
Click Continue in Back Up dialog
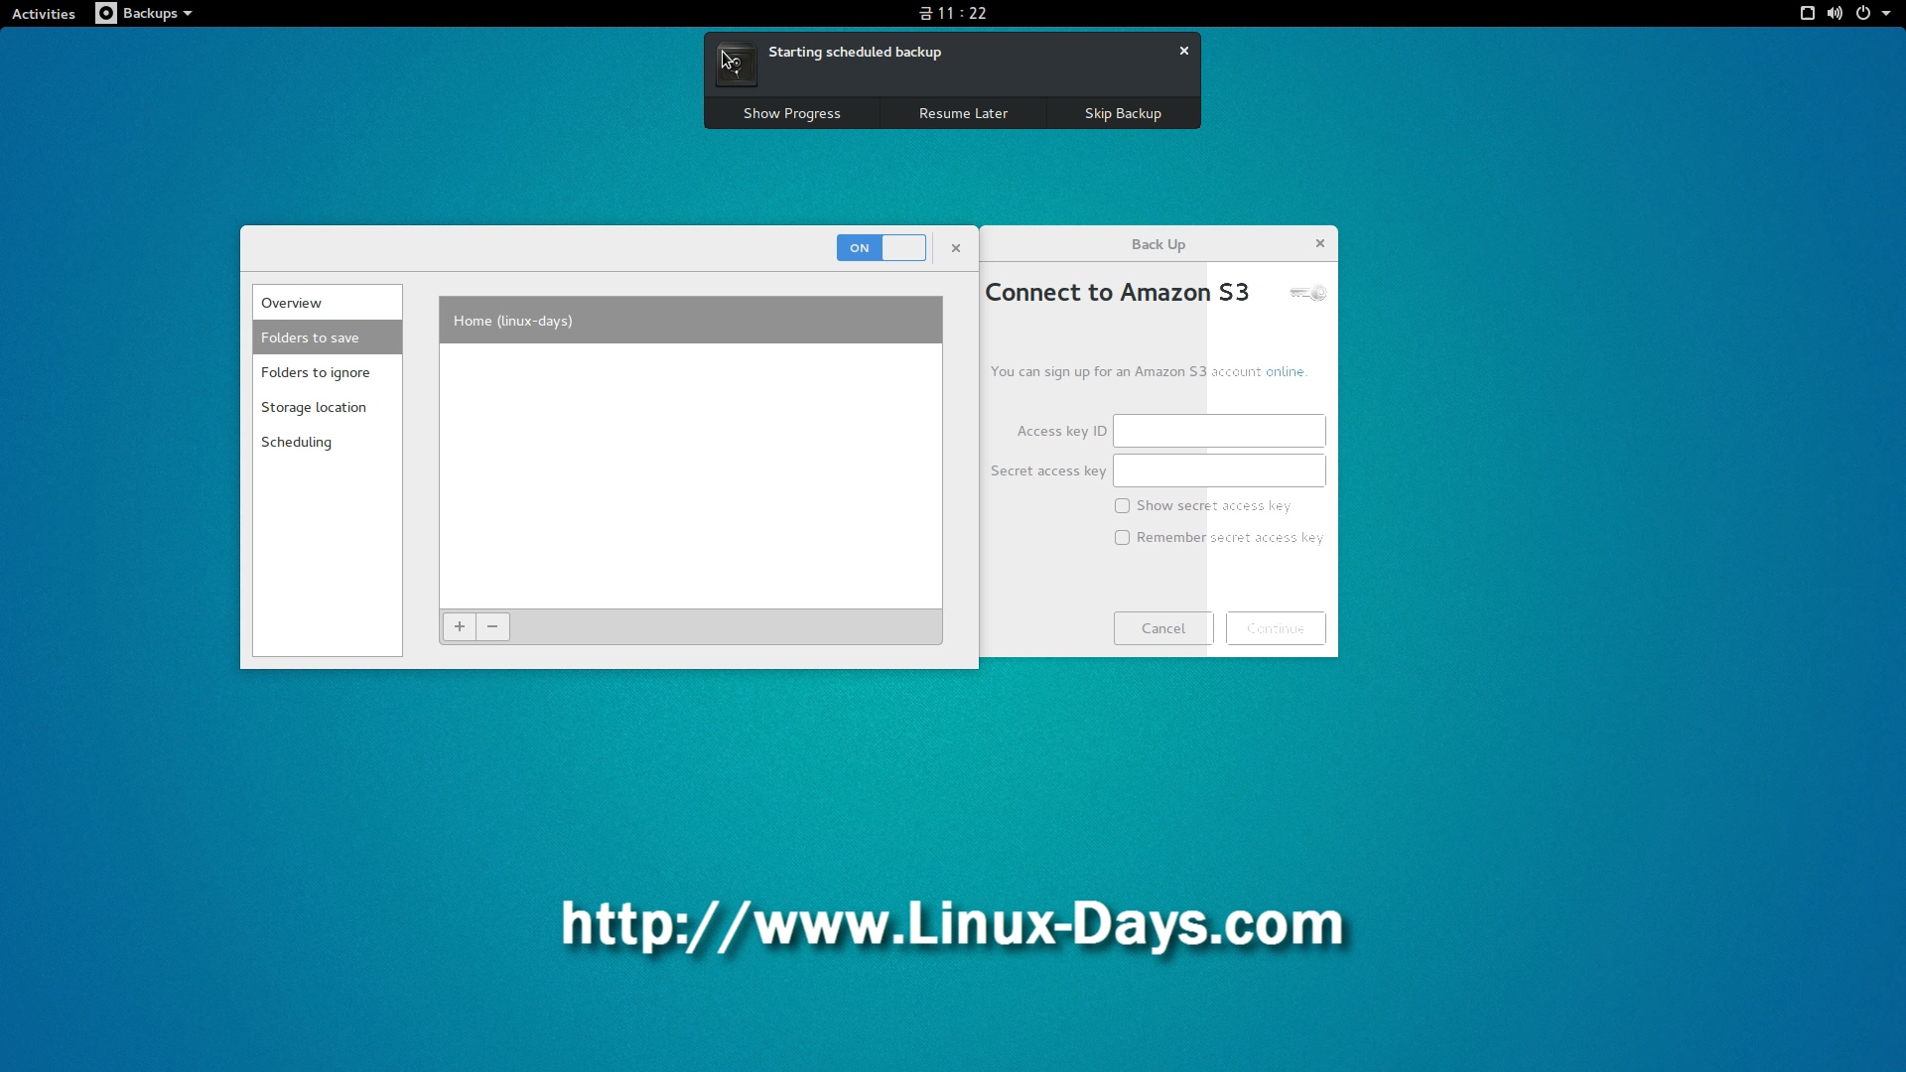(x=1276, y=628)
